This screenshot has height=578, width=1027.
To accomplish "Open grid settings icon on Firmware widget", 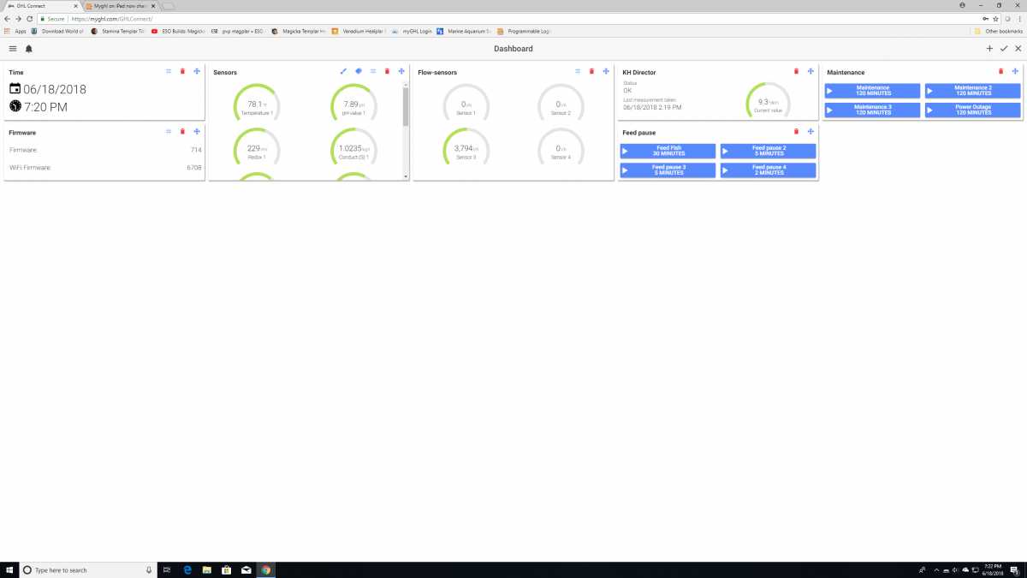I will 169,131.
